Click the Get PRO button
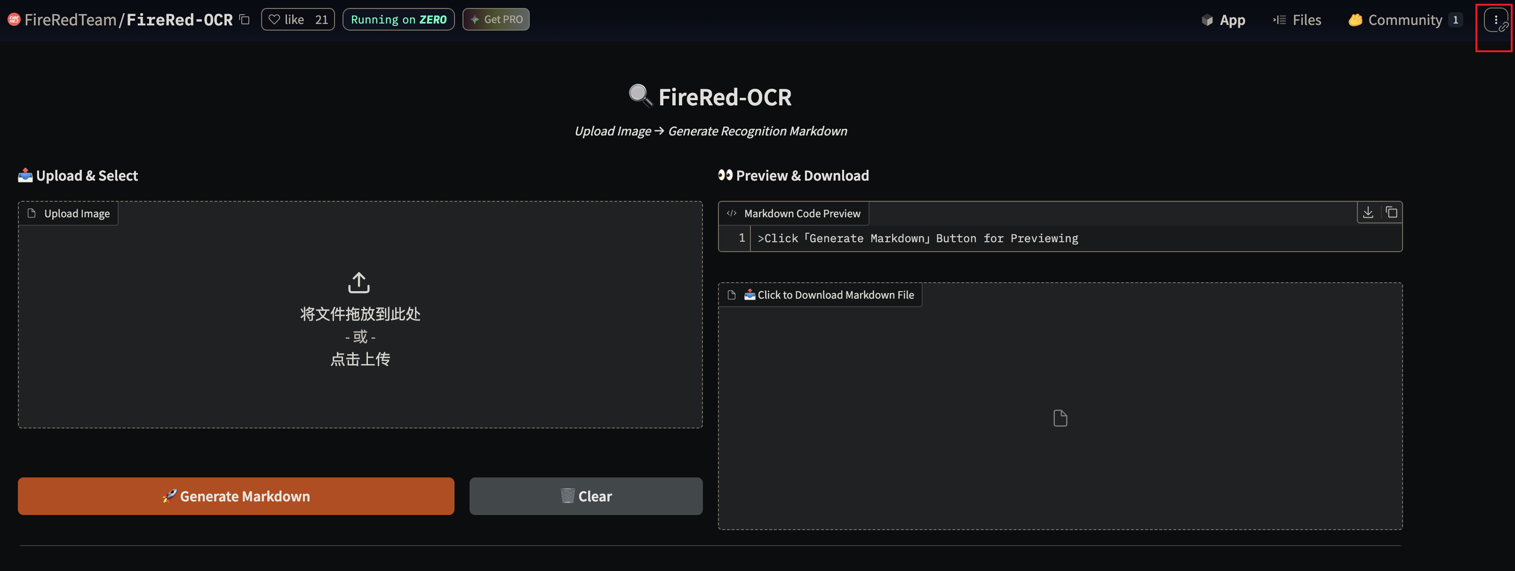 496,19
